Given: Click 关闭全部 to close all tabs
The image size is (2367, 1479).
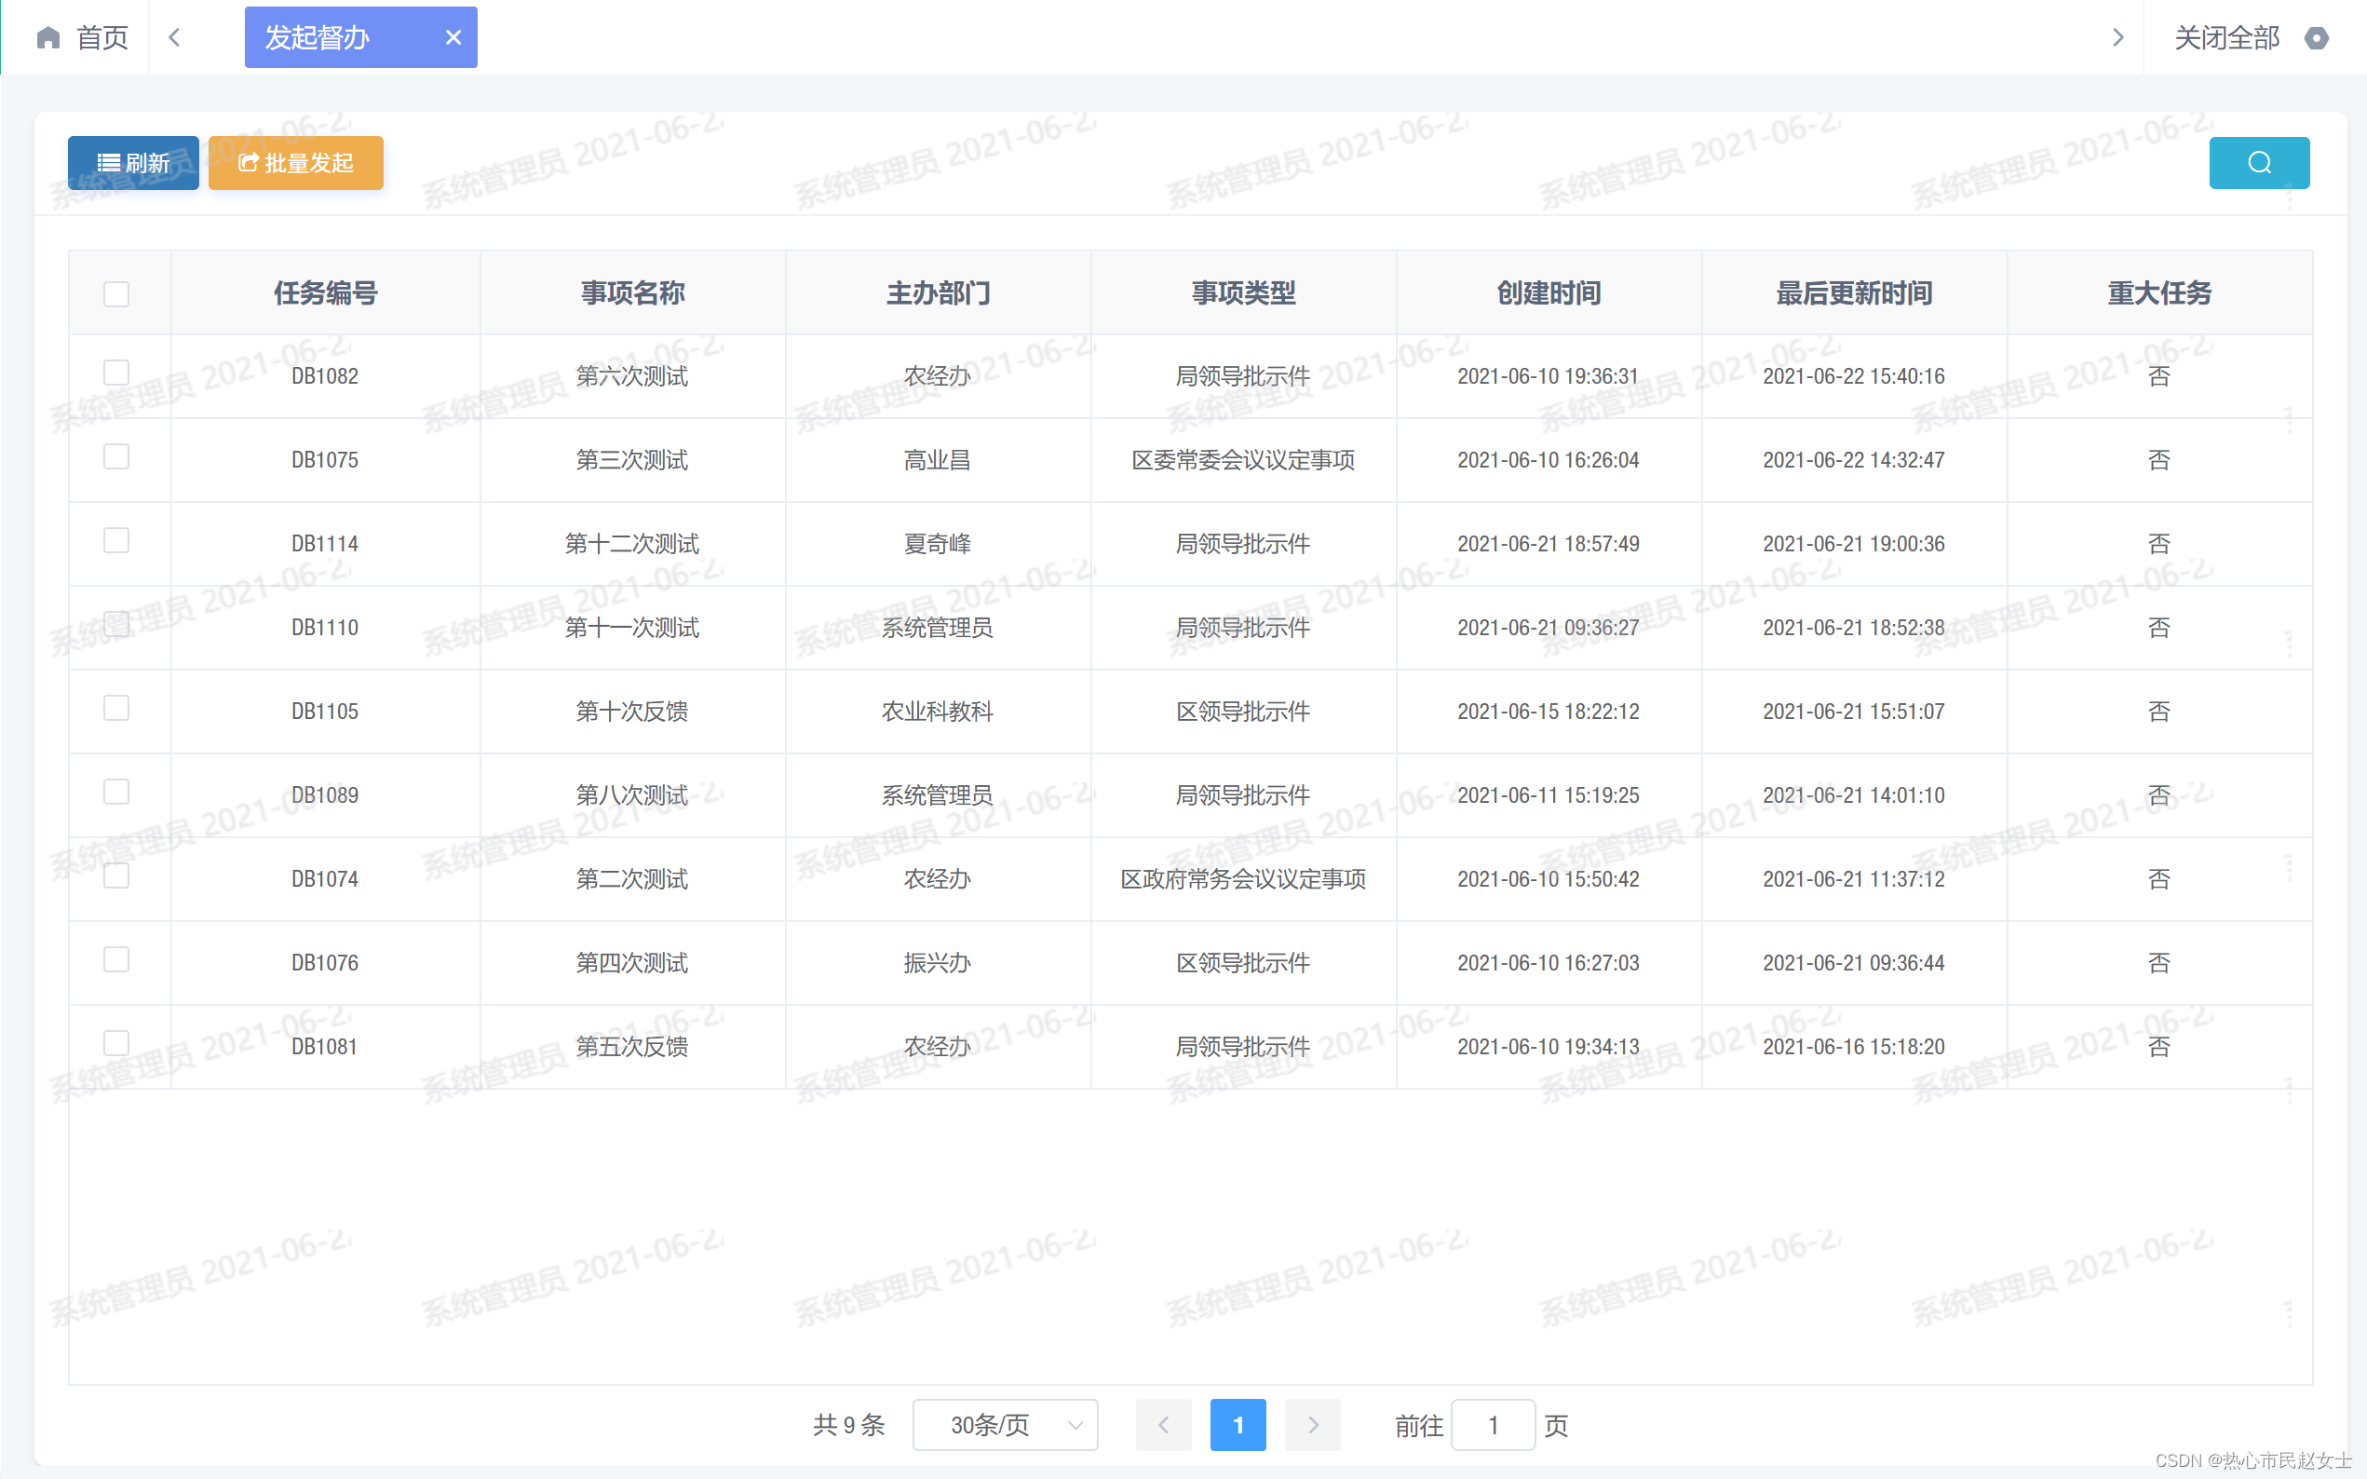Looking at the screenshot, I should click(2225, 37).
